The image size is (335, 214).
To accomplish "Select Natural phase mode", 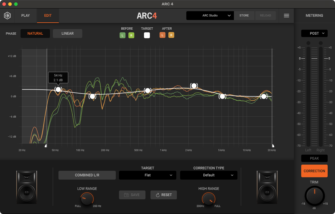I will [35, 34].
